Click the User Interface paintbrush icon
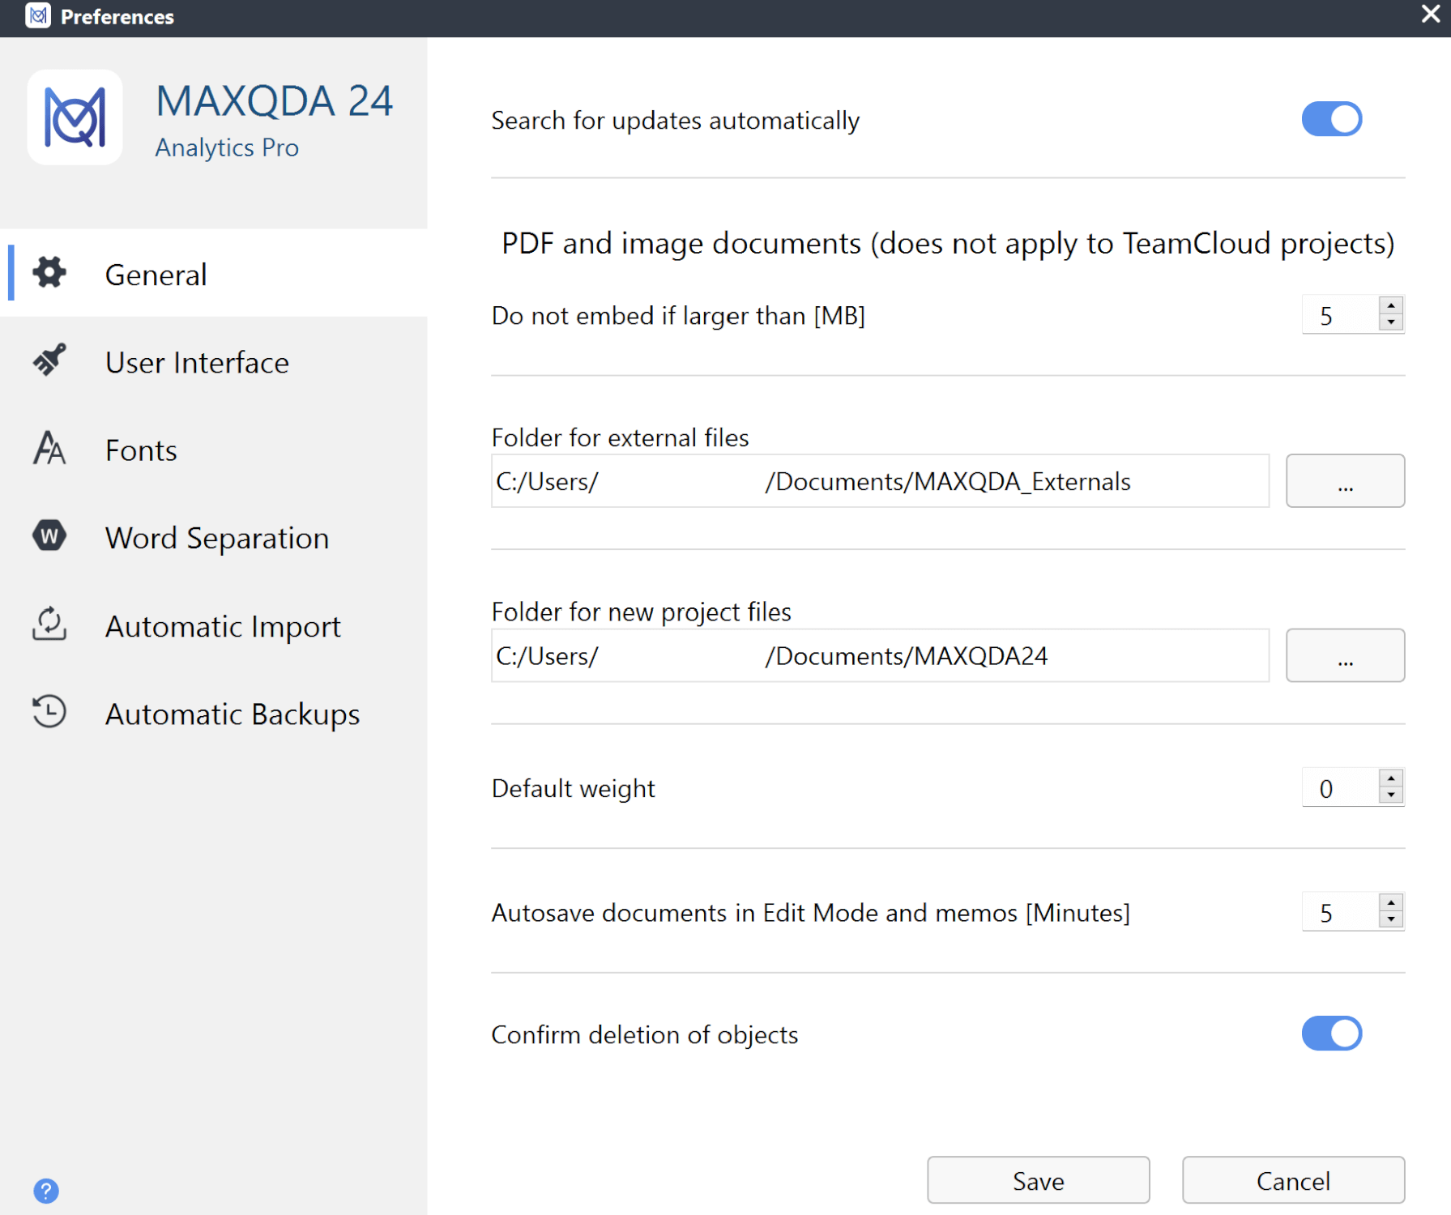 pos(49,360)
